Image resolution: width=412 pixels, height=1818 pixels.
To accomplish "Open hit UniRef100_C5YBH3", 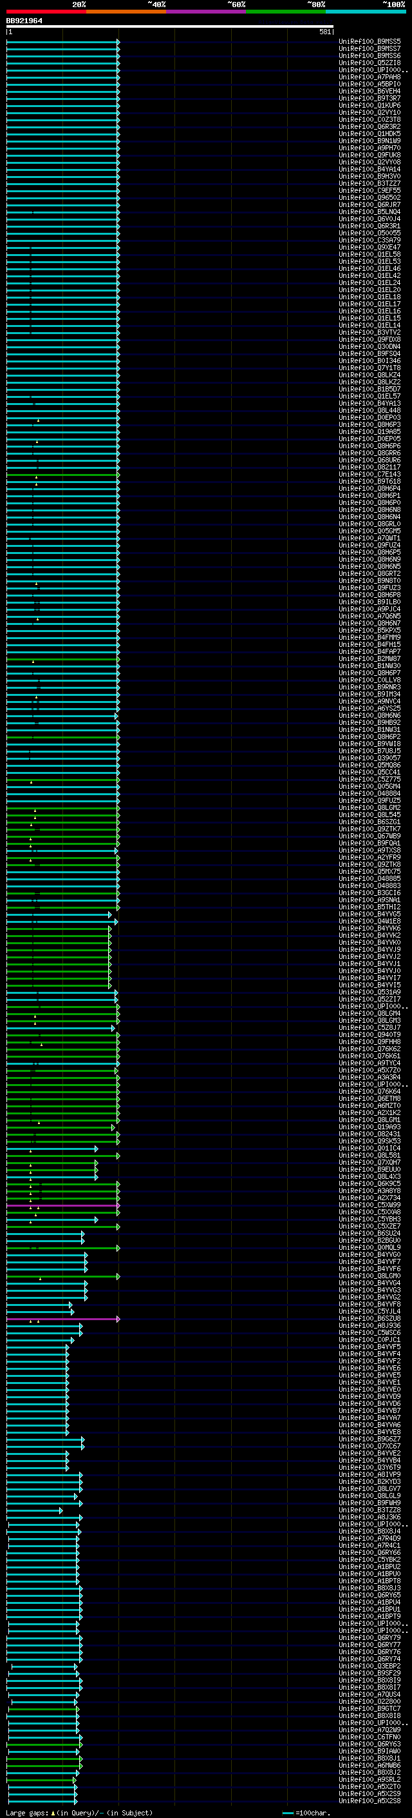I will [x=370, y=1219].
